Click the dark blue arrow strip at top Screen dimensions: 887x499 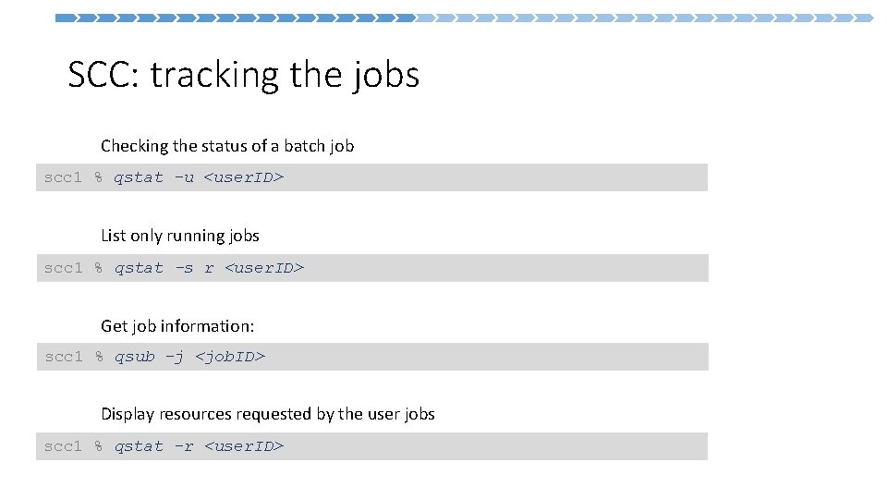click(236, 18)
